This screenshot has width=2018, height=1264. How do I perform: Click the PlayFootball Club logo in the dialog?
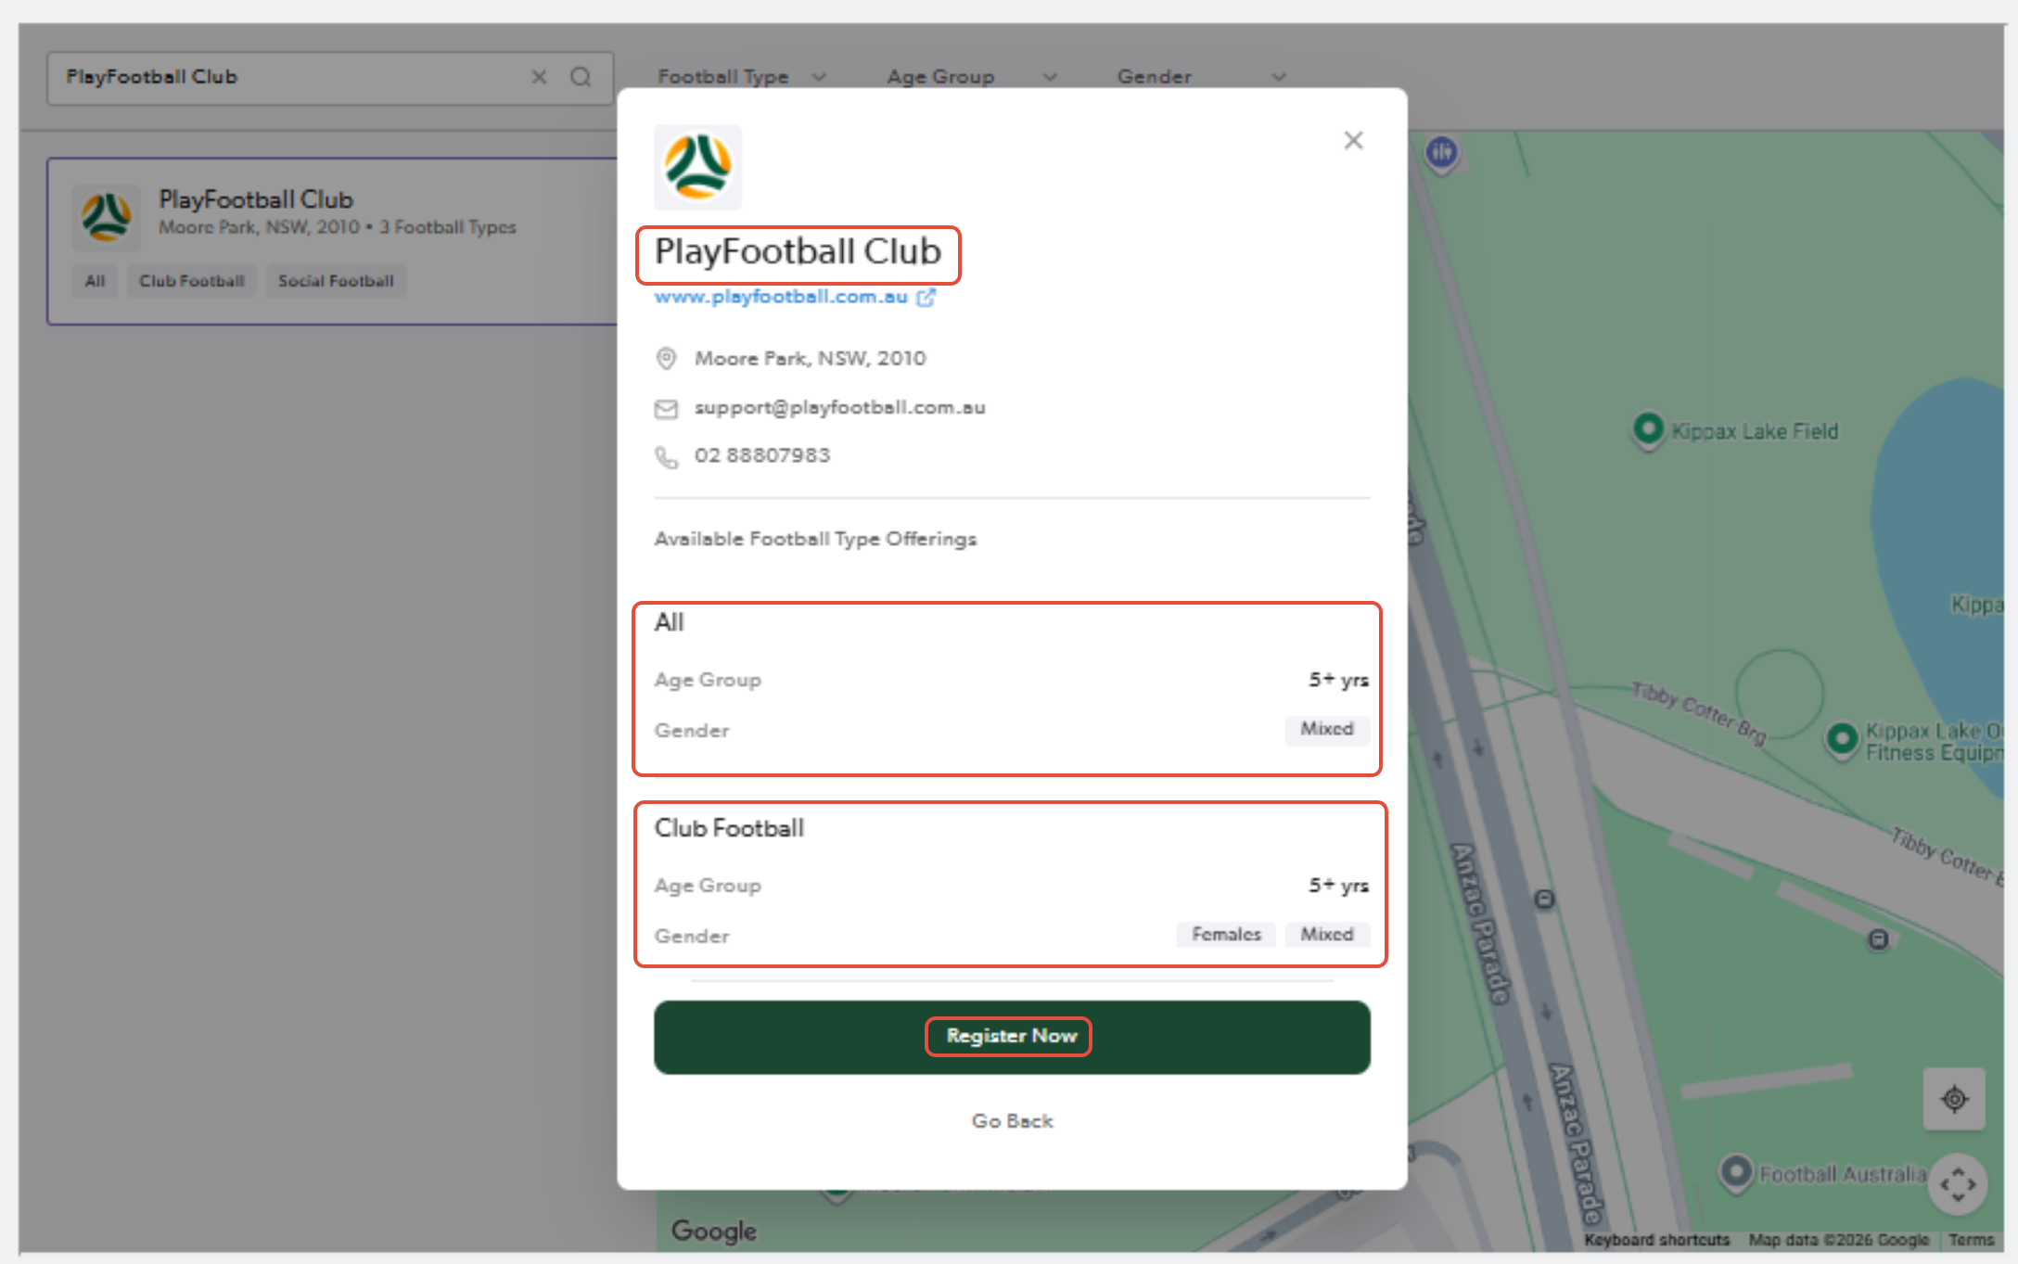tap(697, 167)
